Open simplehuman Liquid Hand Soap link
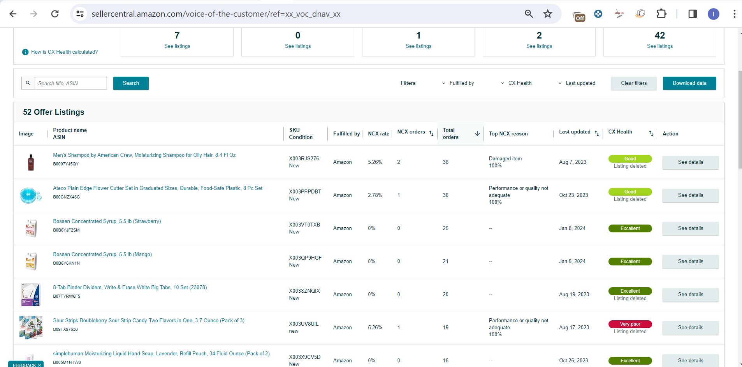Image resolution: width=742 pixels, height=367 pixels. 161,354
